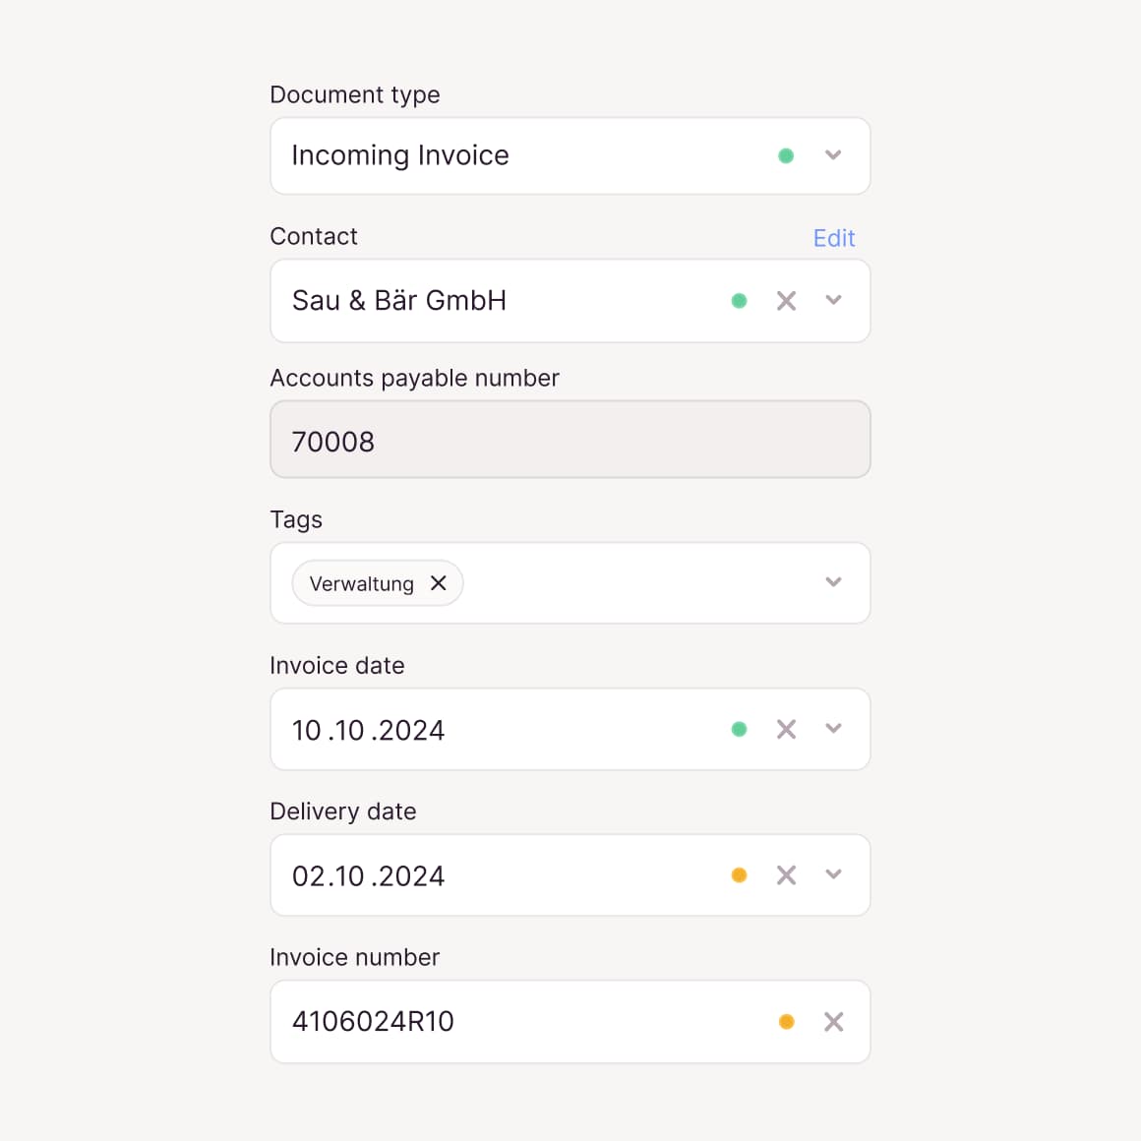1141x1141 pixels.
Task: Click the Edit link for Contact
Action: click(x=834, y=238)
